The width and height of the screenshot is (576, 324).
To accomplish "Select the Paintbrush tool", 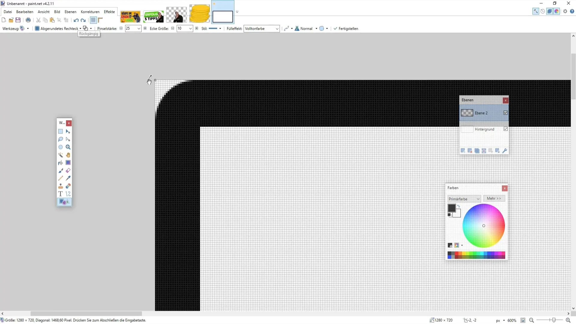I will (x=60, y=170).
